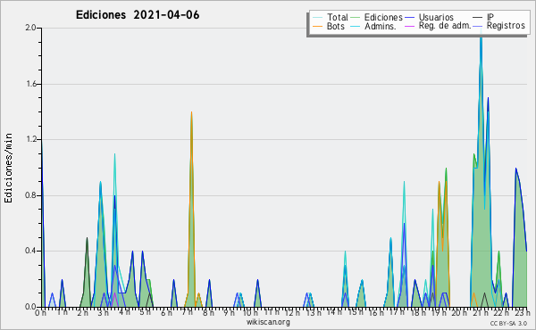Click the 4 h x-axis label
The height and width of the screenshot is (330, 536).
click(124, 312)
